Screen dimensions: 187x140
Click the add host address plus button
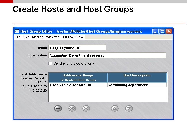(x=58, y=108)
